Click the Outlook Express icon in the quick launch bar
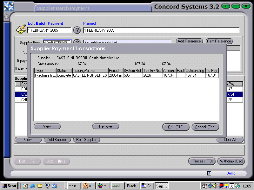This screenshot has height=190, width=254. click(54, 186)
